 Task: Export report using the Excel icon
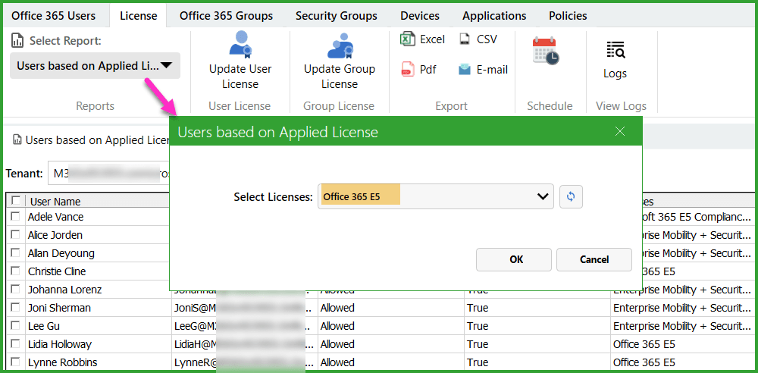pos(408,39)
